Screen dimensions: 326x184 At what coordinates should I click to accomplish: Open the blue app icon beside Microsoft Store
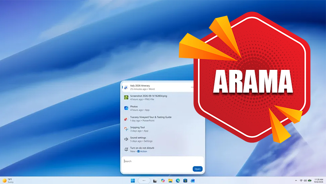pos(193,181)
